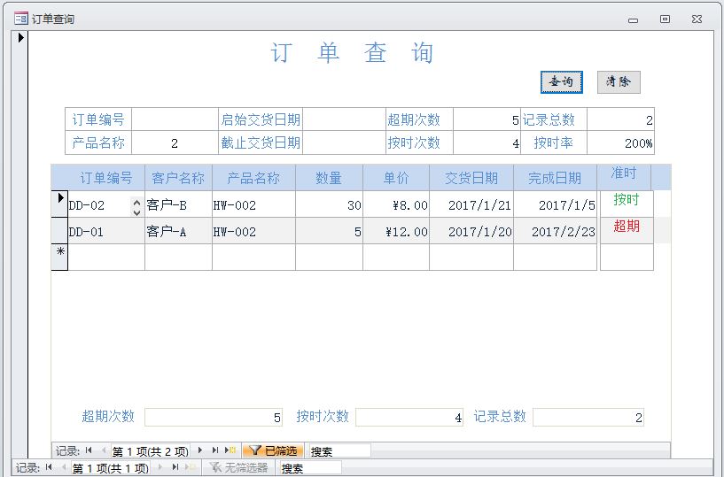Go to first record in subform navigator

[x=89, y=450]
